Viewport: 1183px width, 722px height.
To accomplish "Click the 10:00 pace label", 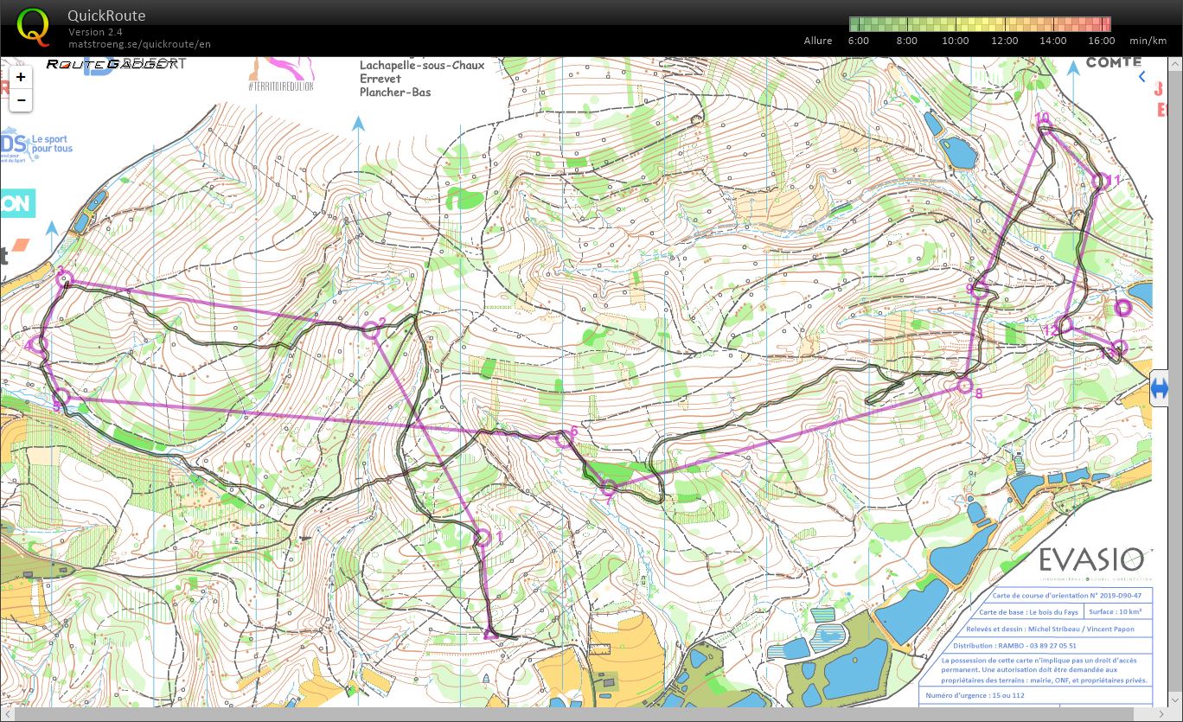I will tap(956, 41).
